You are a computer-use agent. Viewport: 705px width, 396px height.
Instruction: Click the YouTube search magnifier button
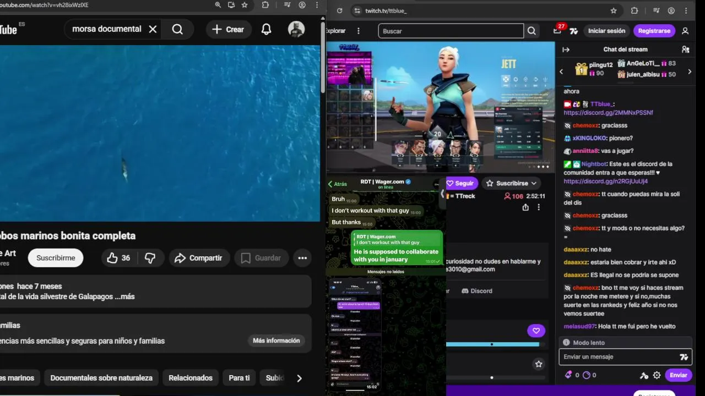[x=177, y=29]
